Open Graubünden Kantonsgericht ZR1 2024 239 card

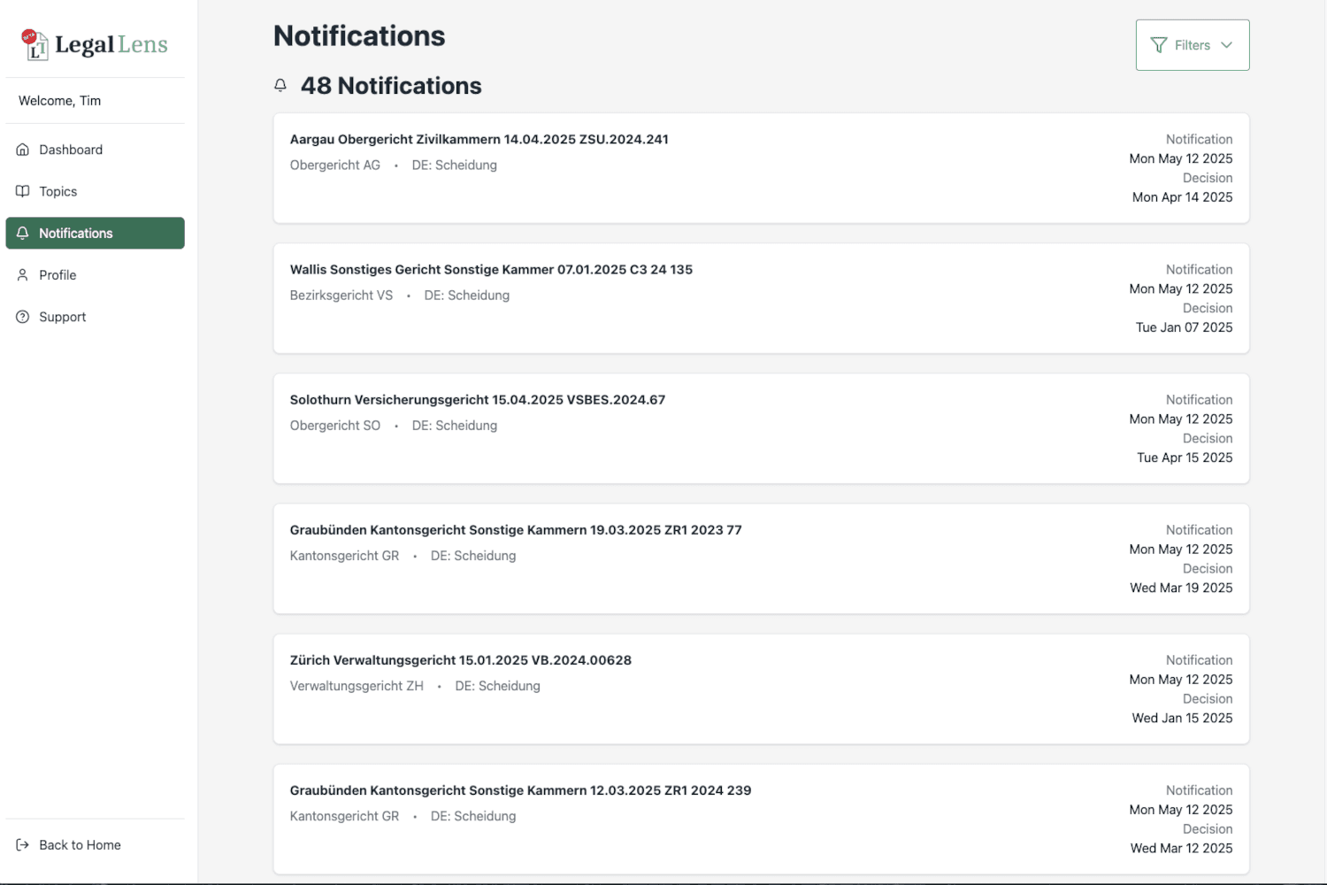tap(761, 819)
